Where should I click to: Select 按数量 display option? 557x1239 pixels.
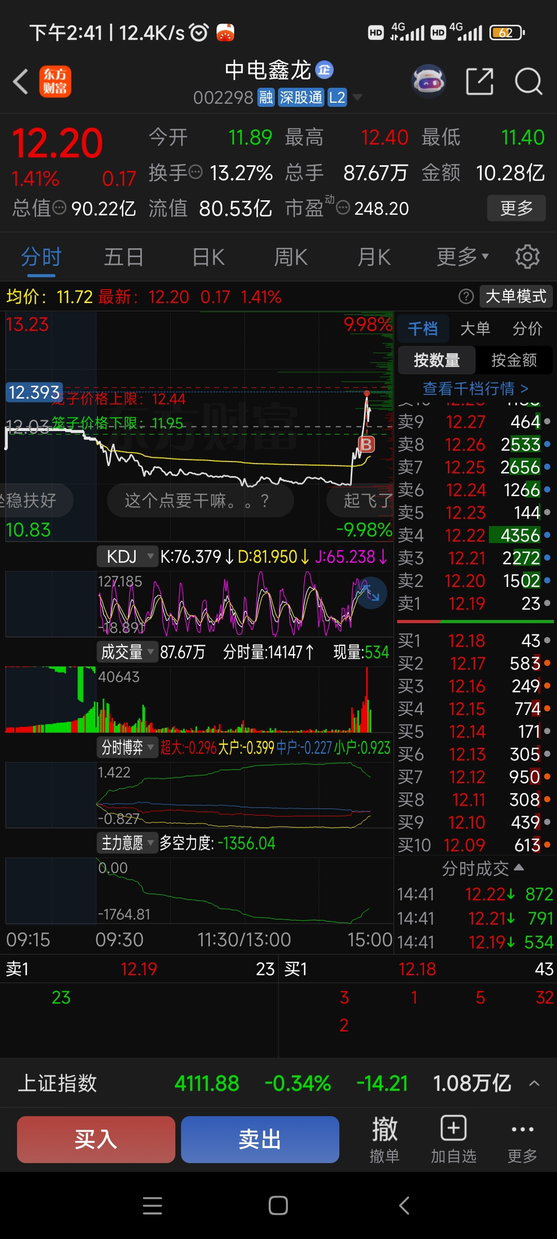pos(437,360)
